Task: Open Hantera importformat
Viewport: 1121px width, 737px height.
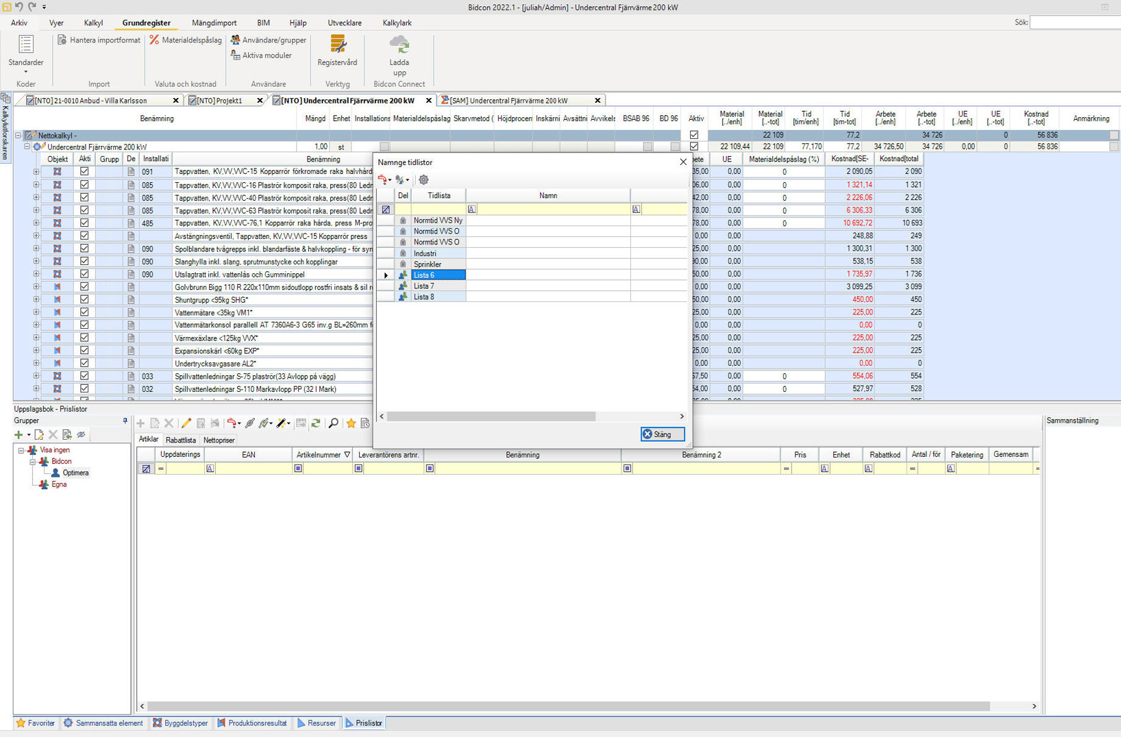Action: (99, 40)
